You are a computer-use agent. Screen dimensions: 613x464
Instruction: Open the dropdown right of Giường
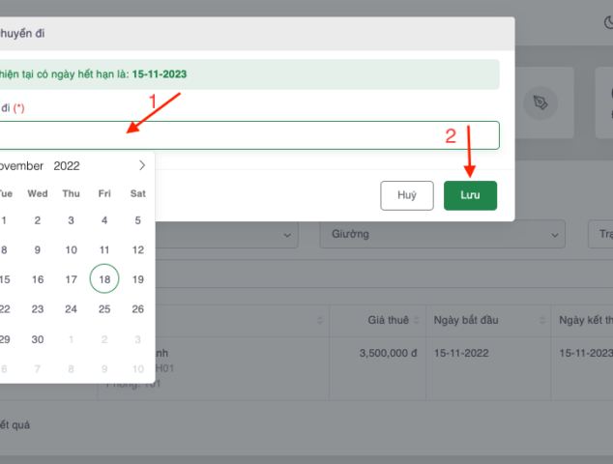[x=599, y=234]
